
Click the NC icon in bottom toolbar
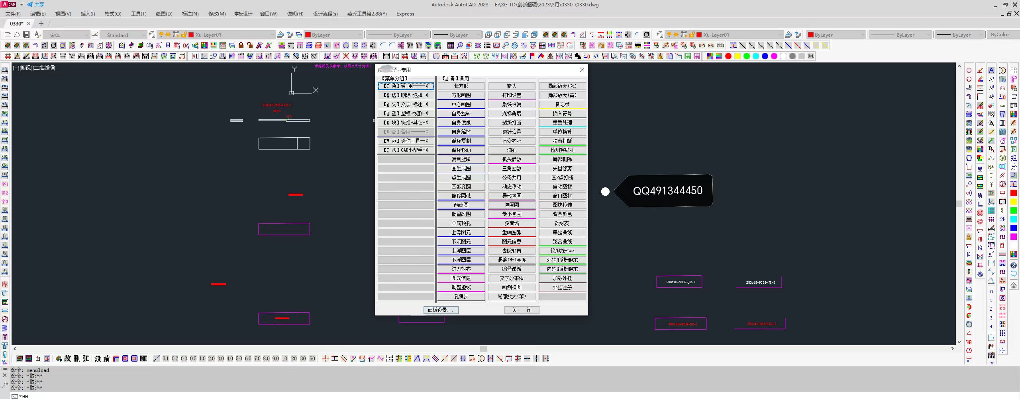(x=143, y=358)
